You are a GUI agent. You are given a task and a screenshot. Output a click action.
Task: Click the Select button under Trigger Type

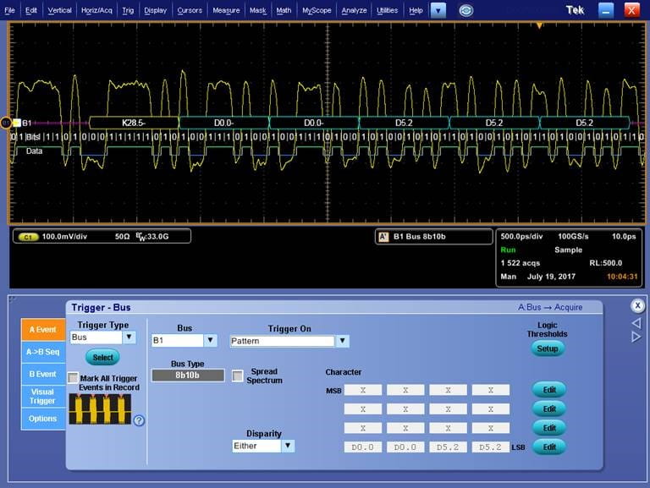[102, 358]
